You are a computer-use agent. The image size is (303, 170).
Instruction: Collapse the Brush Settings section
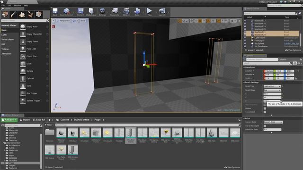[244, 83]
